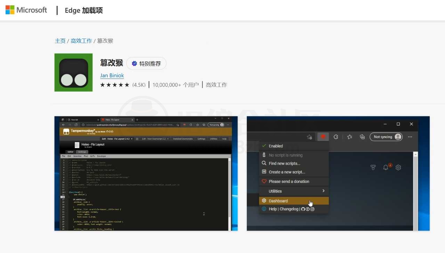This screenshot has width=445, height=253.
Task: Click the refresh button in left screenshot
Action: coord(76,125)
